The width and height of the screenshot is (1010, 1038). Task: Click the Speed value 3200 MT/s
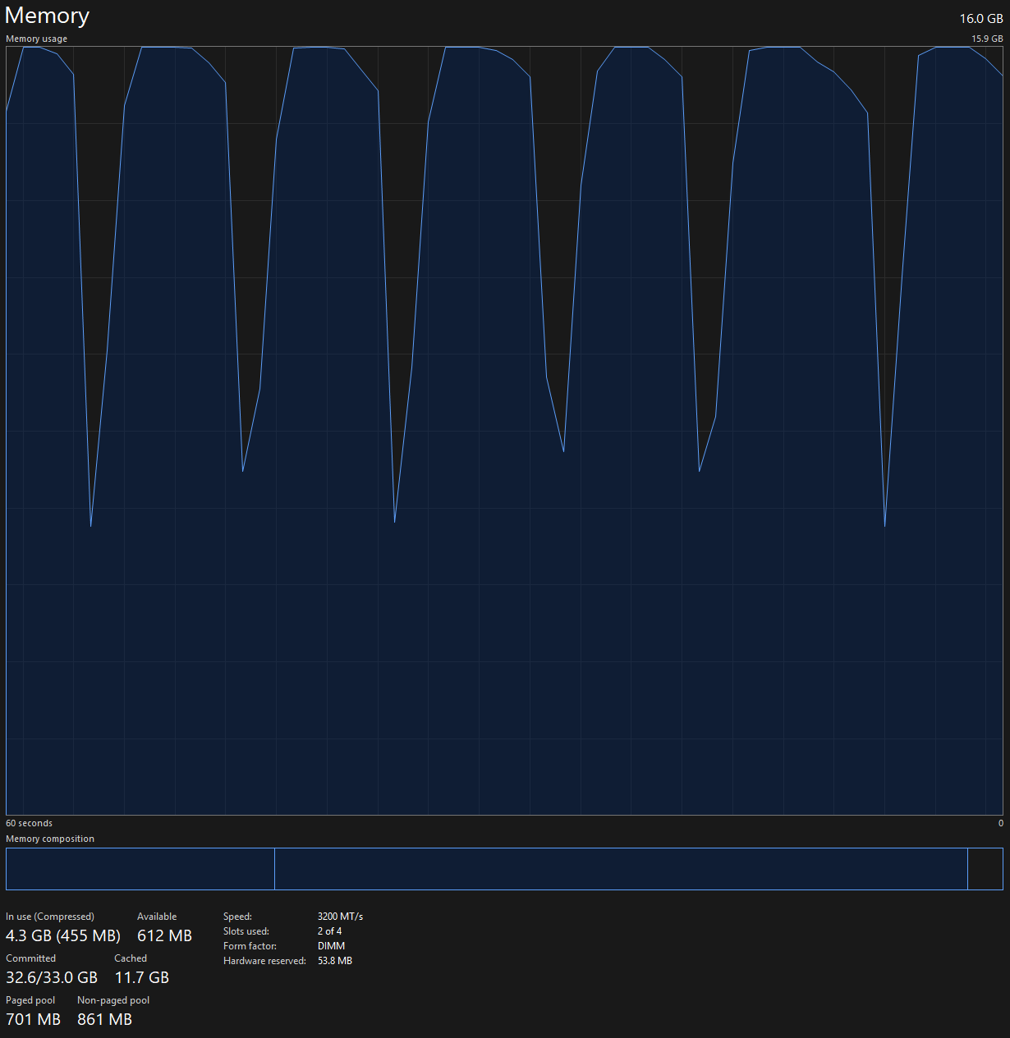point(340,917)
